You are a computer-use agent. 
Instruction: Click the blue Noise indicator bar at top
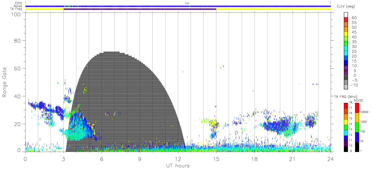[x=178, y=6]
